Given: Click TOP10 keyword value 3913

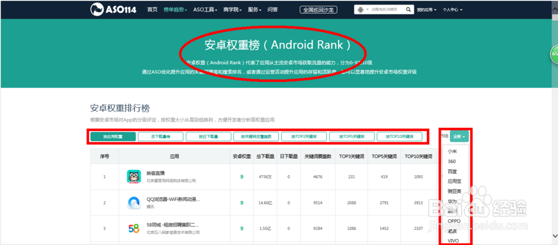Looking at the screenshot, I should click(418, 203).
